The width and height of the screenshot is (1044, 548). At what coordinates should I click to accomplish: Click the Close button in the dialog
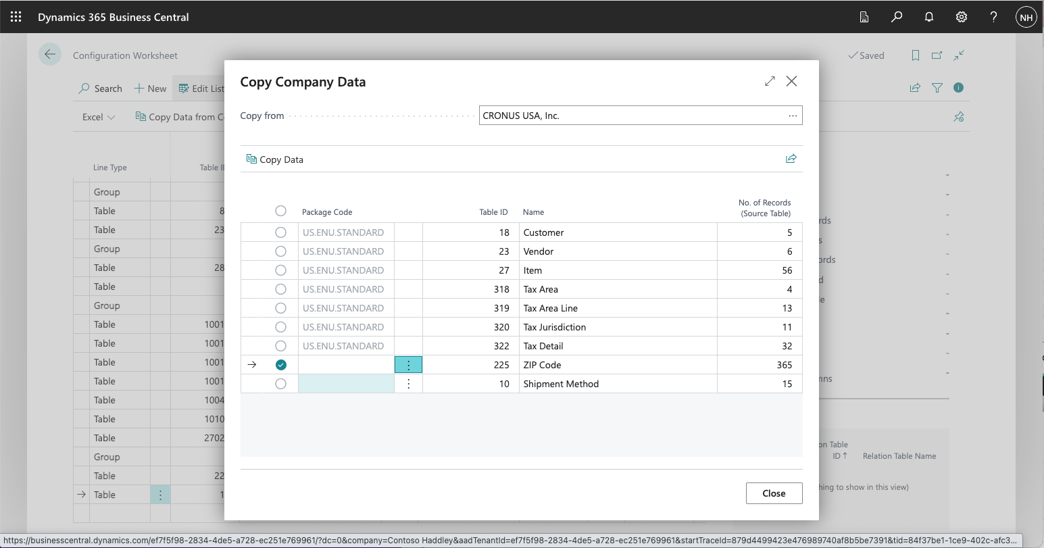click(774, 493)
